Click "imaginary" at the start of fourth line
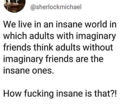 click(x=23, y=60)
